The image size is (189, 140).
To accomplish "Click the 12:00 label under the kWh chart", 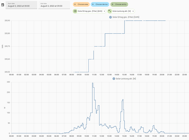I will coord(102,74).
